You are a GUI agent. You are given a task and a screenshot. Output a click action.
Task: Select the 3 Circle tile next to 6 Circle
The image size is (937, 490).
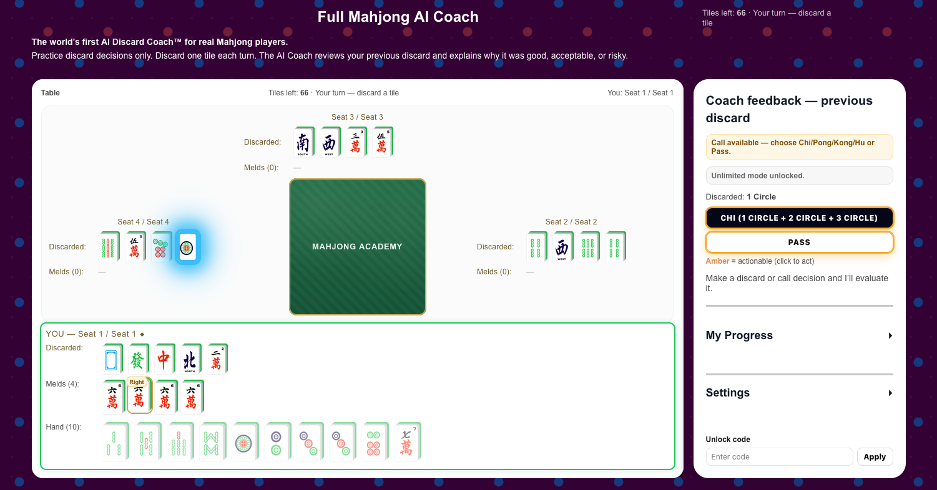coord(342,442)
